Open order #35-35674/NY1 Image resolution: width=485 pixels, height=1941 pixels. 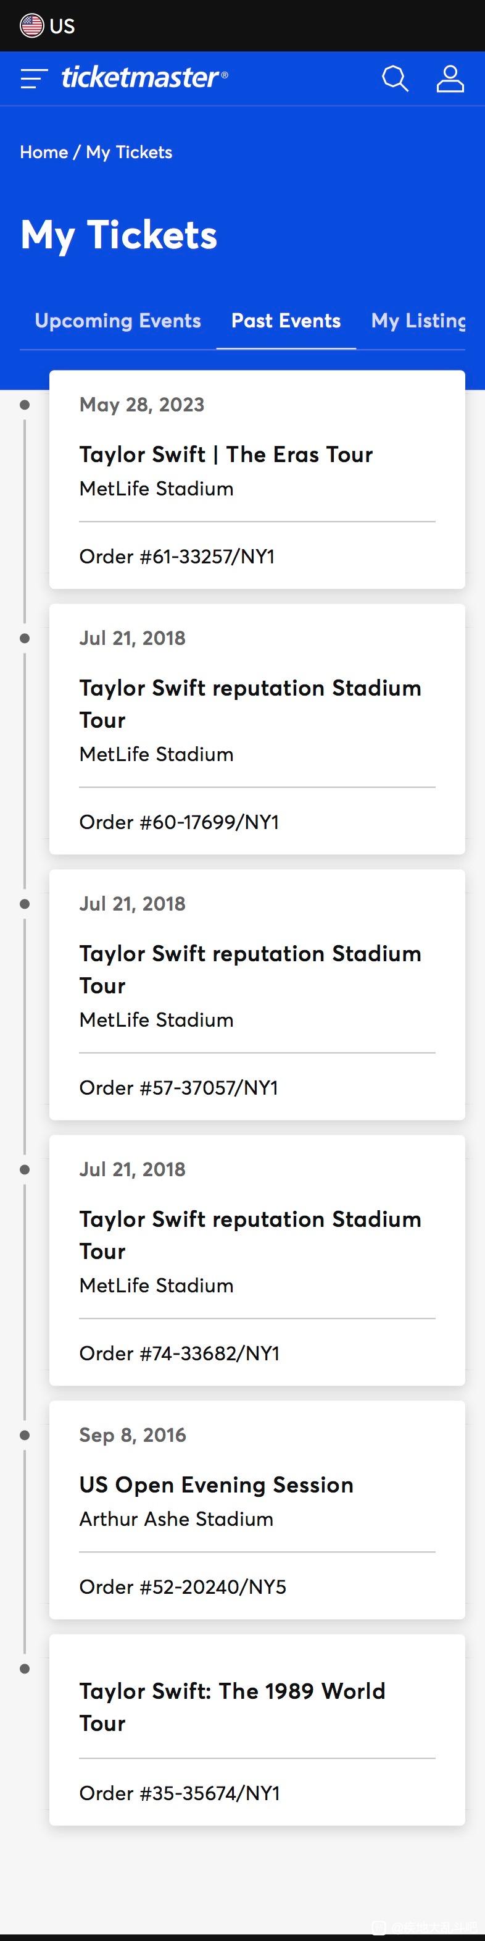tap(179, 1793)
